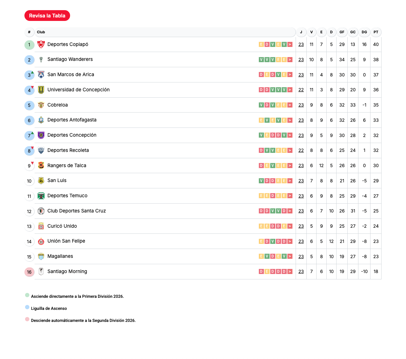
Task: Click Santiago Morning's -10 goal difference
Action: click(364, 271)
